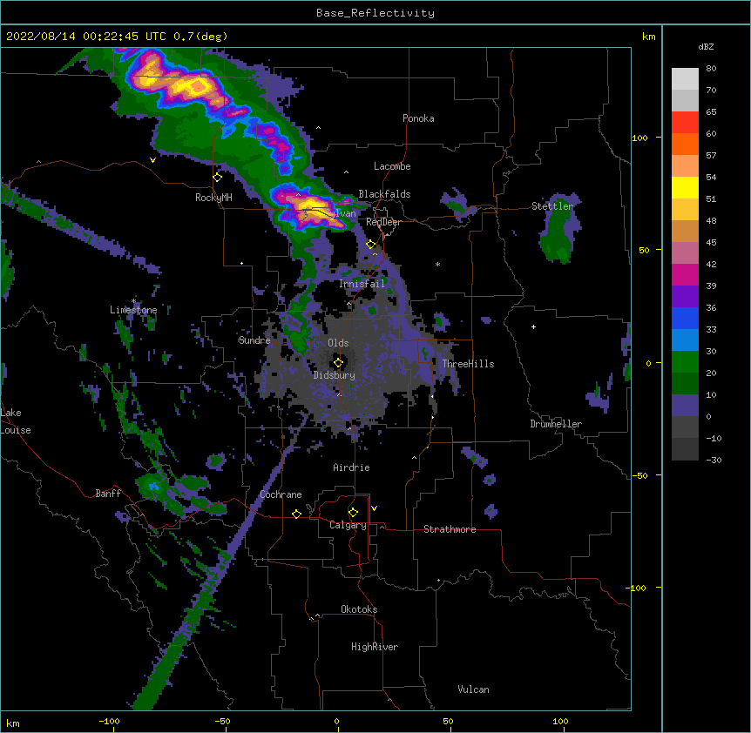Viewport: 751px width, 733px height.
Task: Click the Calgary city label
Action: (x=348, y=525)
